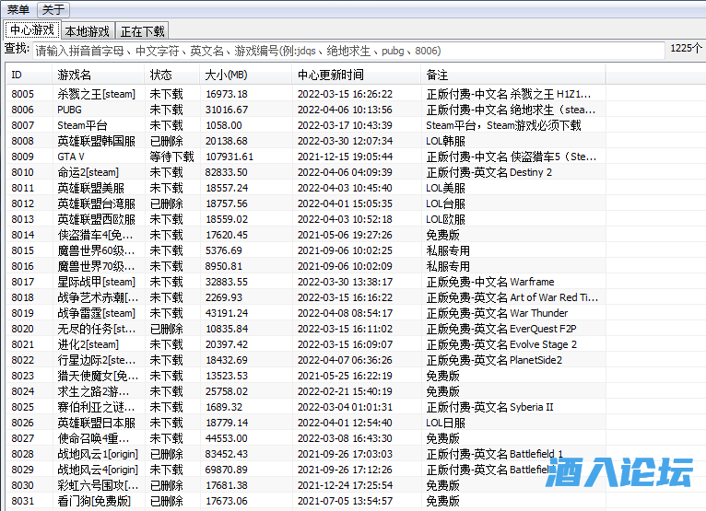Click the note EverQuest F2P cell
The image size is (706, 511).
pos(501,329)
